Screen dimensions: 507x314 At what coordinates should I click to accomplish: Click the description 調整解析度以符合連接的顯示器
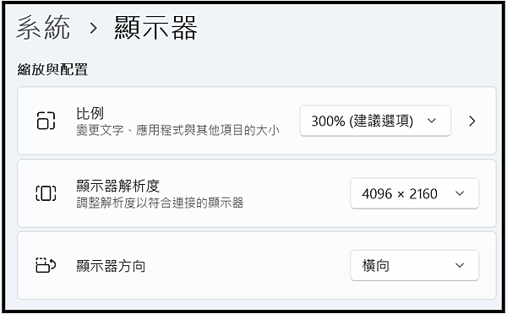(x=160, y=203)
